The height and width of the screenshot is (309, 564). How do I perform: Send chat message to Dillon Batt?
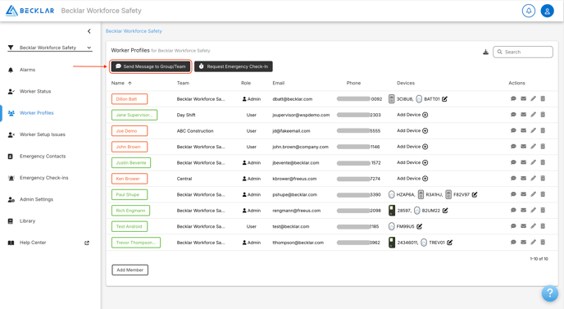tap(513, 98)
